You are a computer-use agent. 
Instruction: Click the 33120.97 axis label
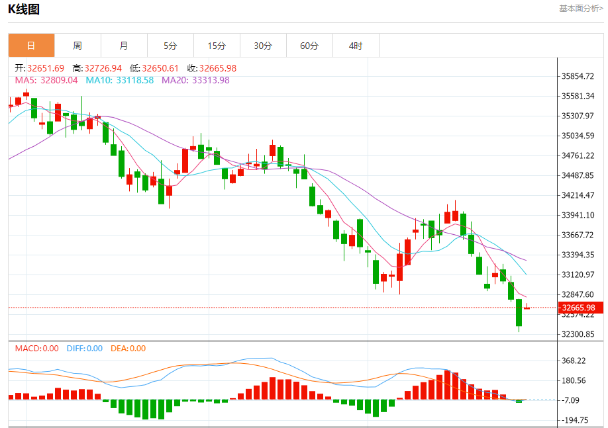coord(578,275)
